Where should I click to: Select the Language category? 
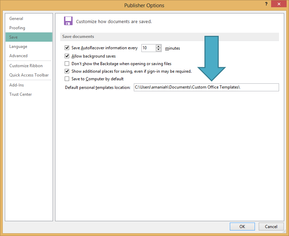18,47
